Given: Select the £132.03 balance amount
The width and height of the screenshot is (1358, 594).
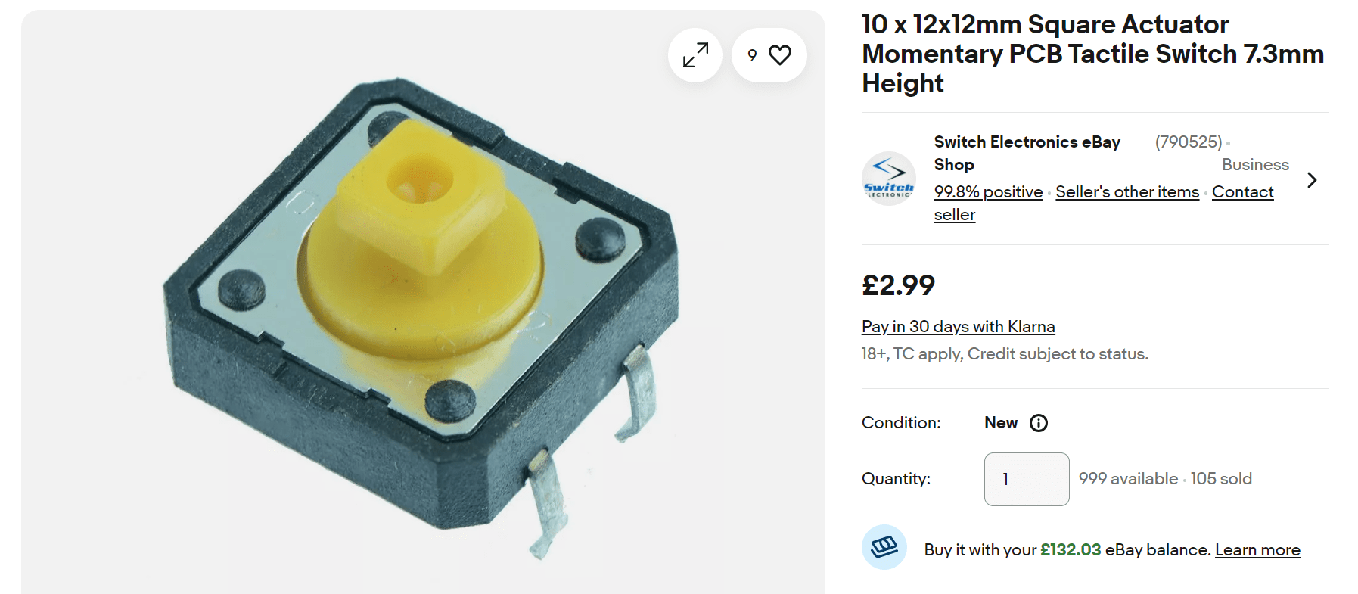Looking at the screenshot, I should (1071, 550).
